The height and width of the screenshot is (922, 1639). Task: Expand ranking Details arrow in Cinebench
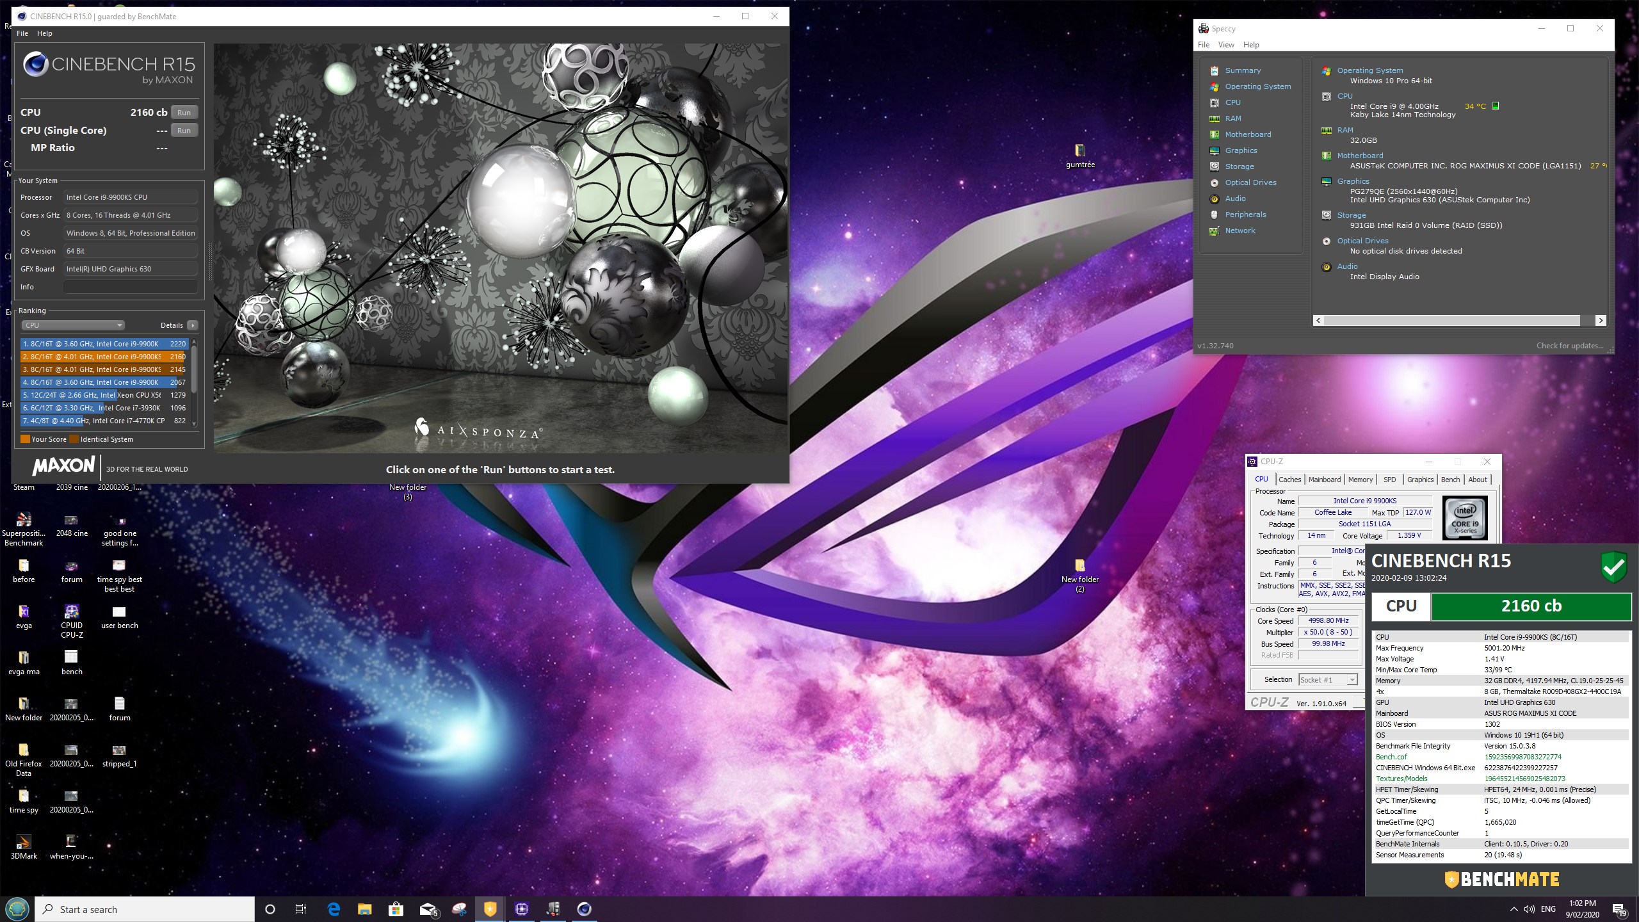tap(192, 325)
